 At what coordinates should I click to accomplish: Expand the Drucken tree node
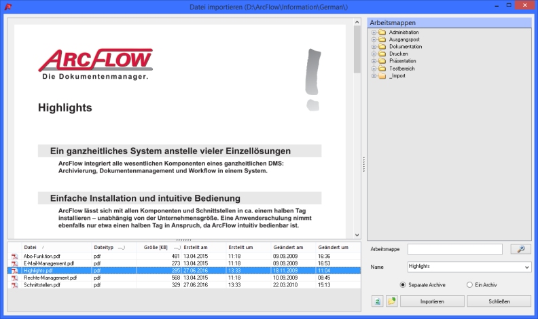point(374,54)
